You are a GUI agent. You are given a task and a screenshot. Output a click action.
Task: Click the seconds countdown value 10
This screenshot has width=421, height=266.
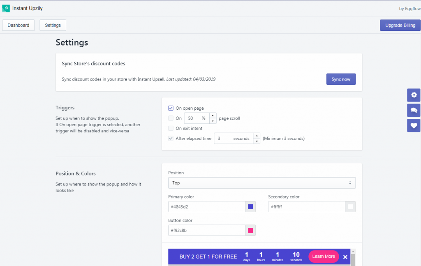point(296,255)
